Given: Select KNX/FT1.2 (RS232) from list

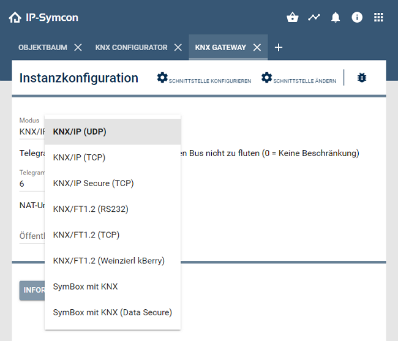Looking at the screenshot, I should pyautogui.click(x=91, y=209).
